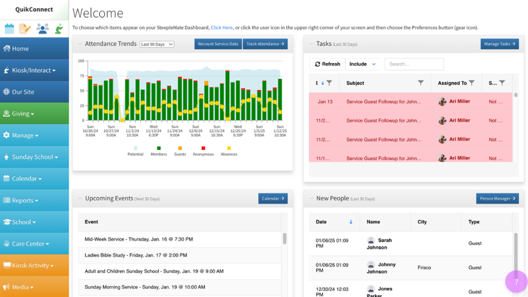Image resolution: width=528 pixels, height=297 pixels.
Task: Go to Home in the sidebar
Action: click(x=34, y=48)
